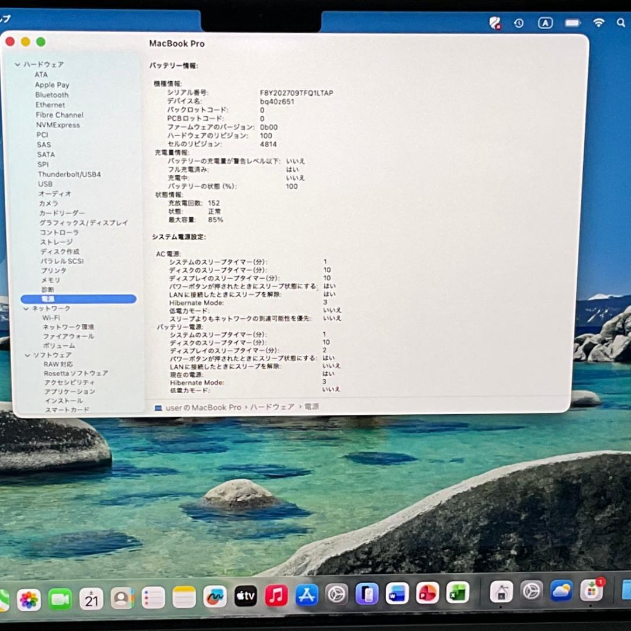Select ATA in the sidebar
631x631 pixels.
pyautogui.click(x=41, y=75)
